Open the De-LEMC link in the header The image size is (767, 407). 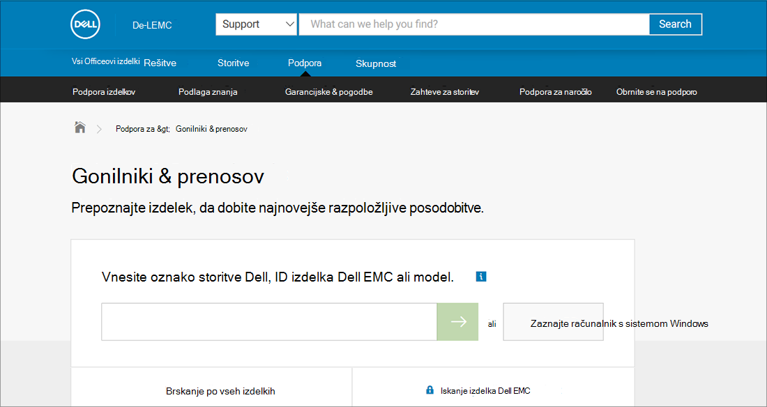152,25
